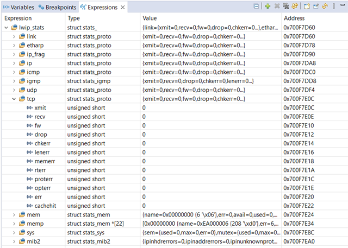This screenshot has width=348, height=248.
Task: Select the xmit field row
Action: tap(175, 108)
